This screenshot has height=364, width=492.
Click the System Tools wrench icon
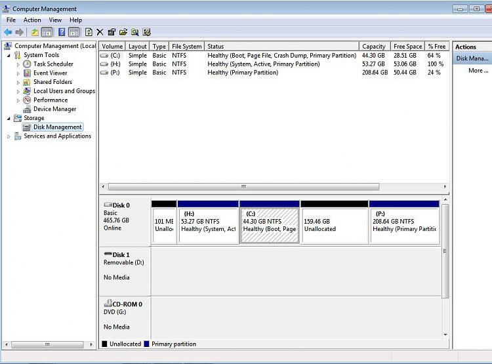click(18, 55)
